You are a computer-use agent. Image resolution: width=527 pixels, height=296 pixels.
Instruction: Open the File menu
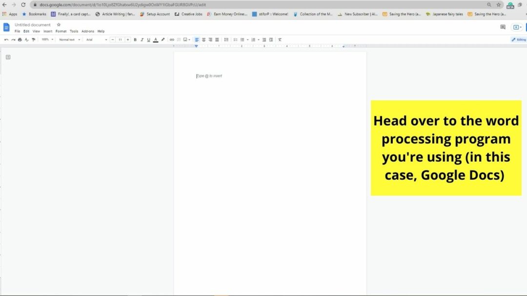click(17, 31)
